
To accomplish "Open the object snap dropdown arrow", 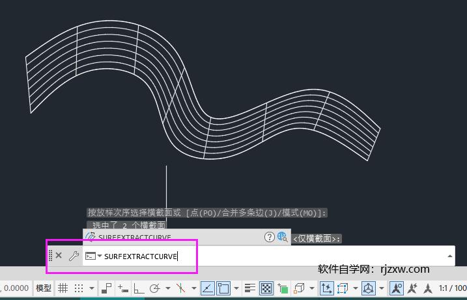I will 236,288.
